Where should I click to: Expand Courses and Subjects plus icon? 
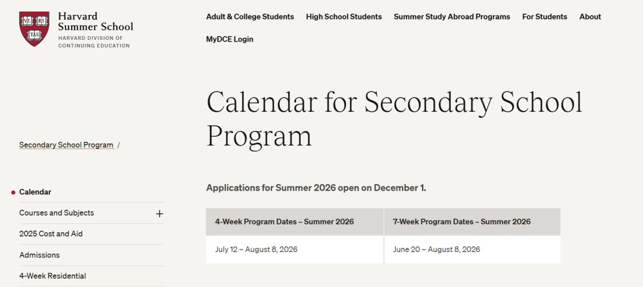click(x=160, y=213)
